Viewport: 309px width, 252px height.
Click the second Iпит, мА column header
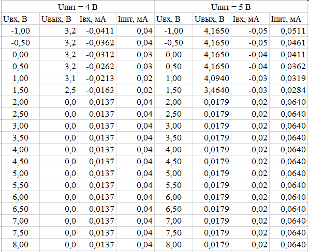pos(289,19)
